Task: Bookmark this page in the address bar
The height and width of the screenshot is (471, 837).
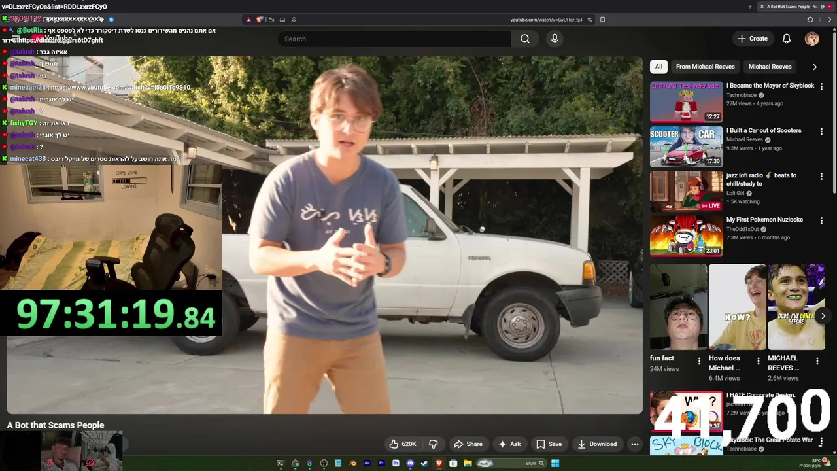Action: pyautogui.click(x=602, y=19)
